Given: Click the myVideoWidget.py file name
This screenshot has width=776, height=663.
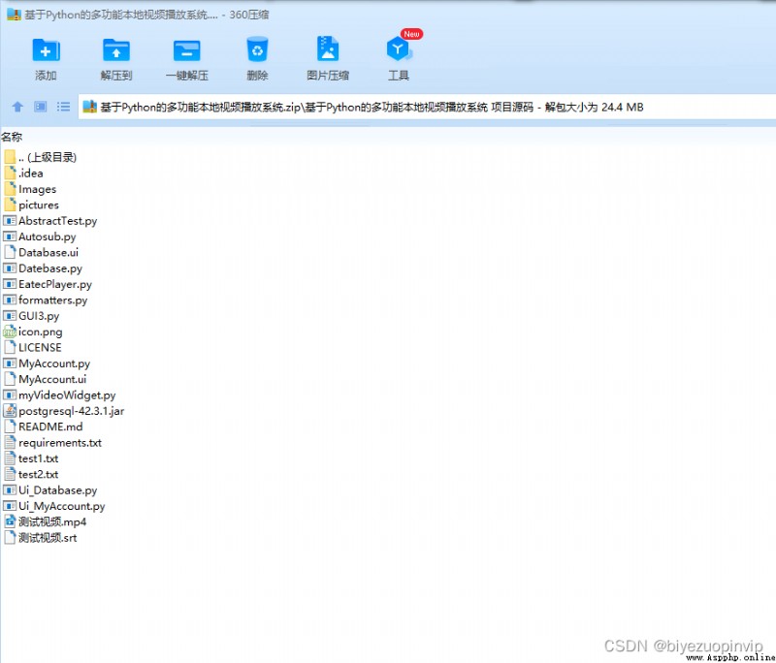Looking at the screenshot, I should (x=67, y=395).
